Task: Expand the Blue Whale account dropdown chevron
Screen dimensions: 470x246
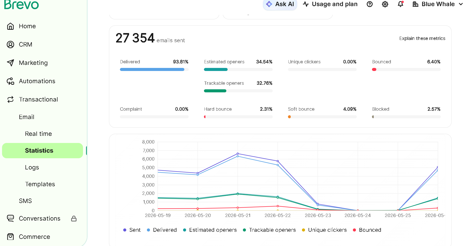Action: tap(461, 4)
